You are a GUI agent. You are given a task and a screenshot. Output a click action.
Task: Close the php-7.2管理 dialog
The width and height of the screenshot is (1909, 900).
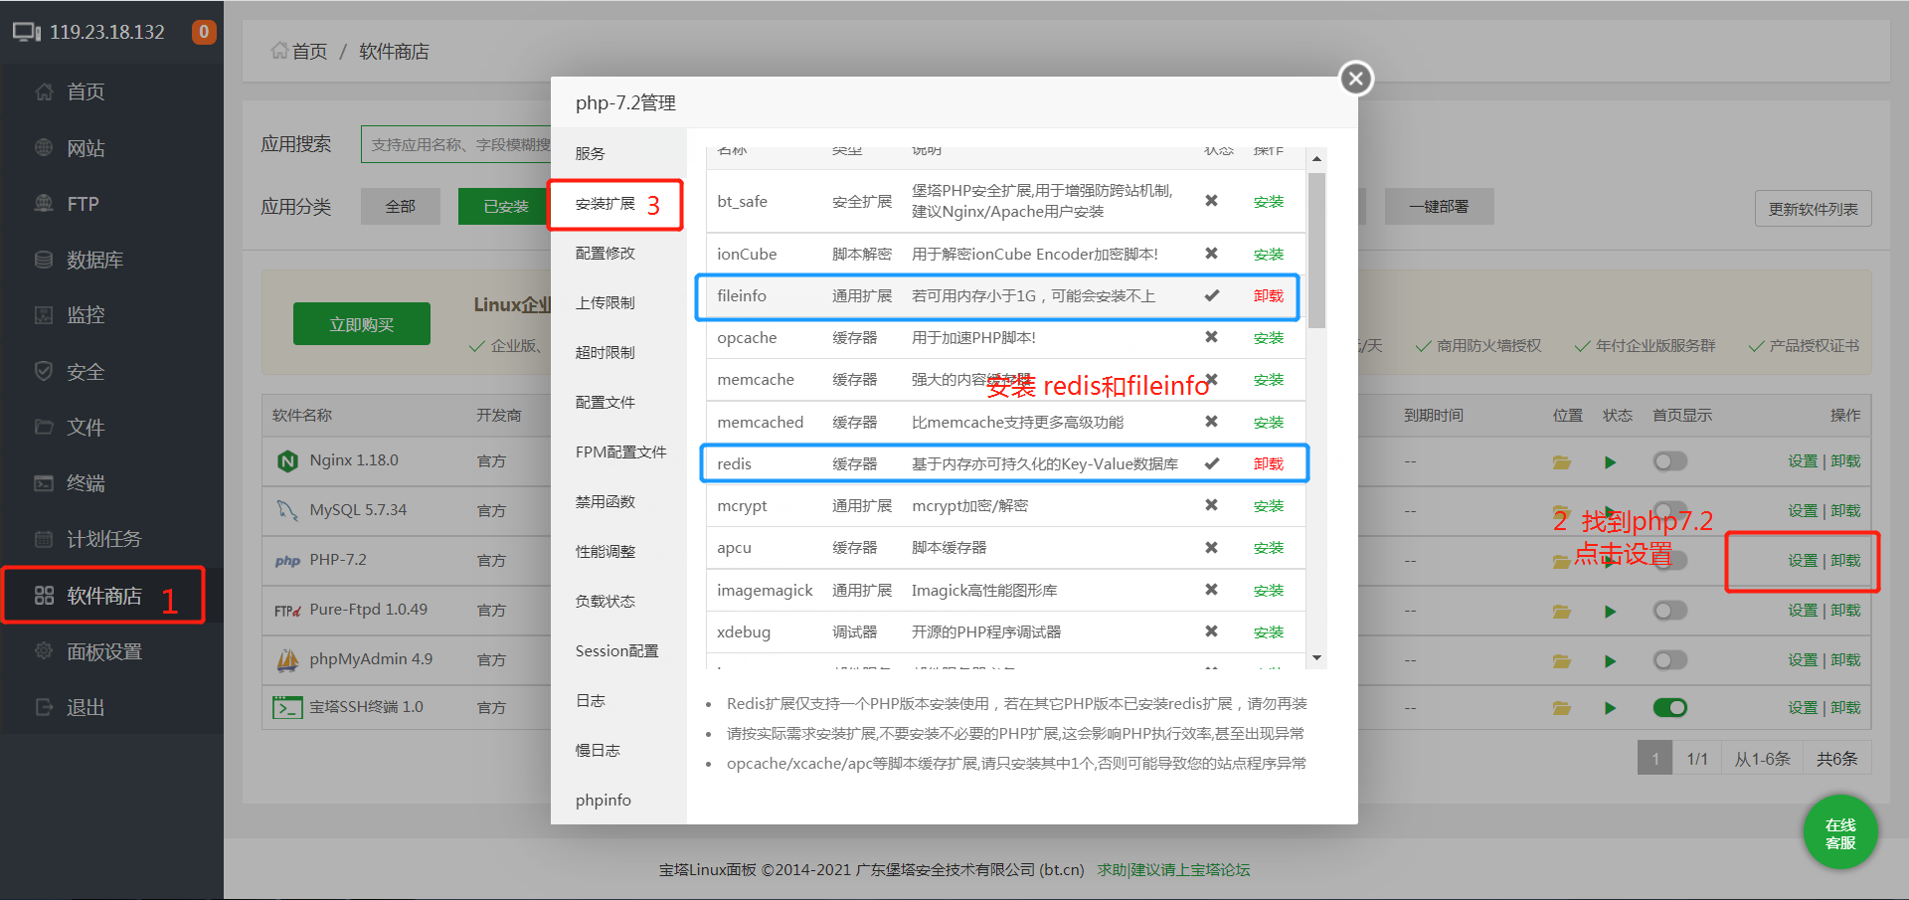point(1356,79)
